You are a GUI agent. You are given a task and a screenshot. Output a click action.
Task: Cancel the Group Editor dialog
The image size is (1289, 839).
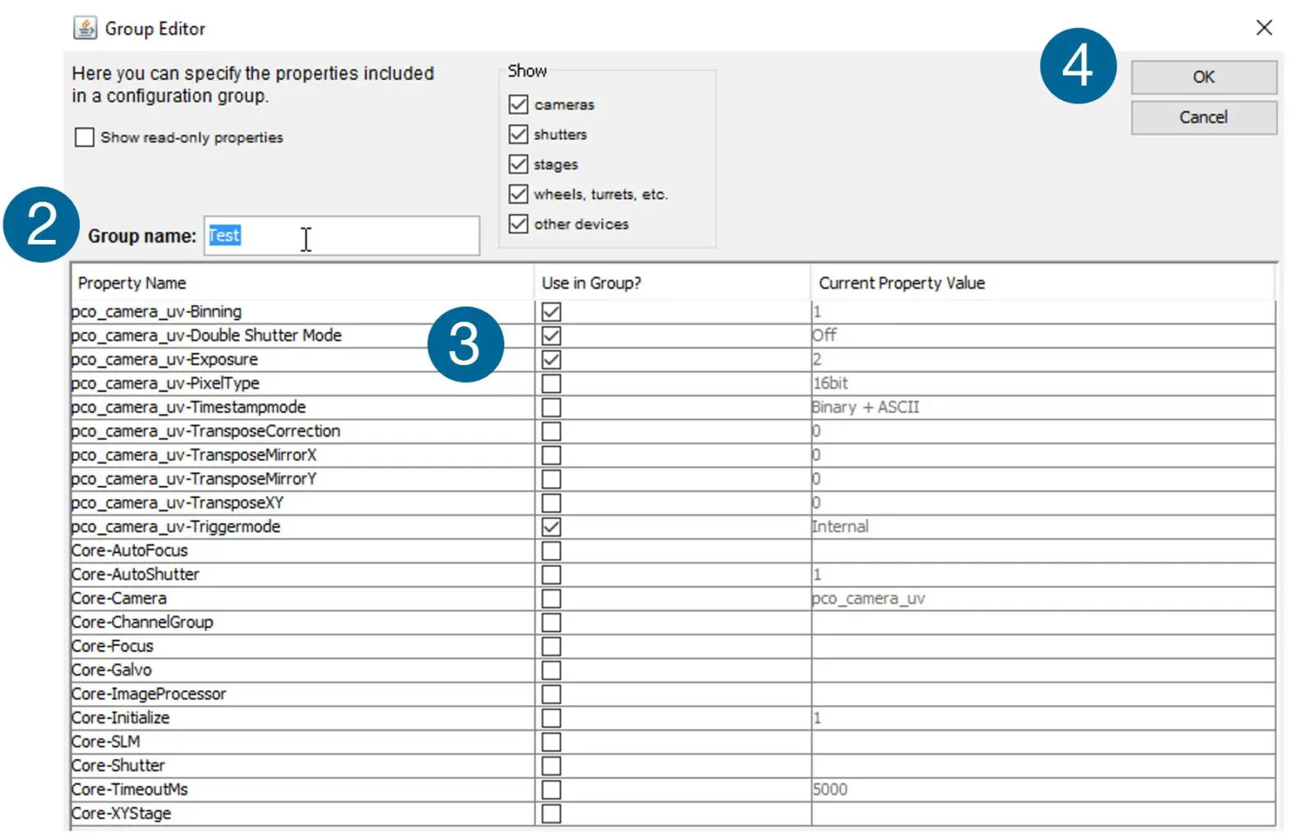click(x=1204, y=118)
